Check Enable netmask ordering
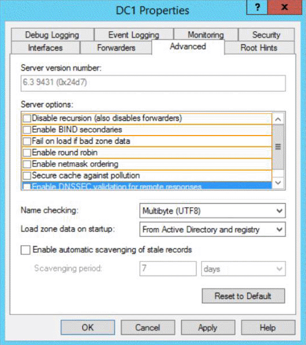Image resolution: width=306 pixels, height=345 pixels. click(27, 164)
